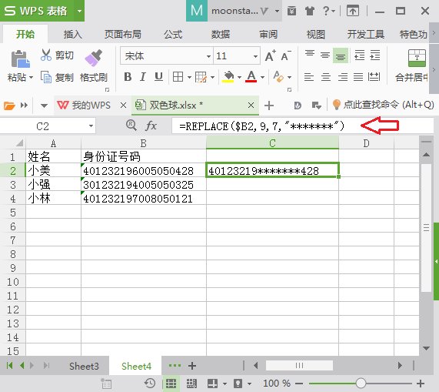The image size is (439, 392).
Task: Align text left
Action: coord(309,76)
